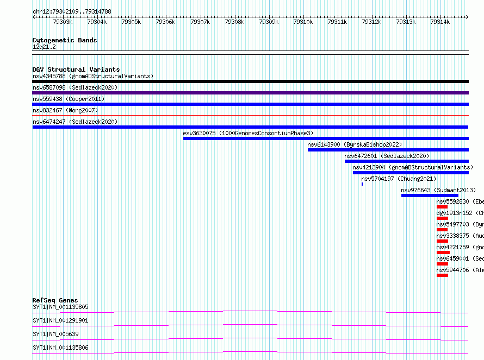Viewport: 484px width, 360px height.
Task: Click the nsv6459001 red variant bar
Action: pyautogui.click(x=442, y=264)
